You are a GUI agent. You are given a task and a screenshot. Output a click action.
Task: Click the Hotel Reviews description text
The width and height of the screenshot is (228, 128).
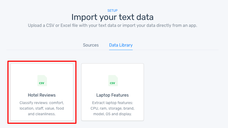(42, 108)
